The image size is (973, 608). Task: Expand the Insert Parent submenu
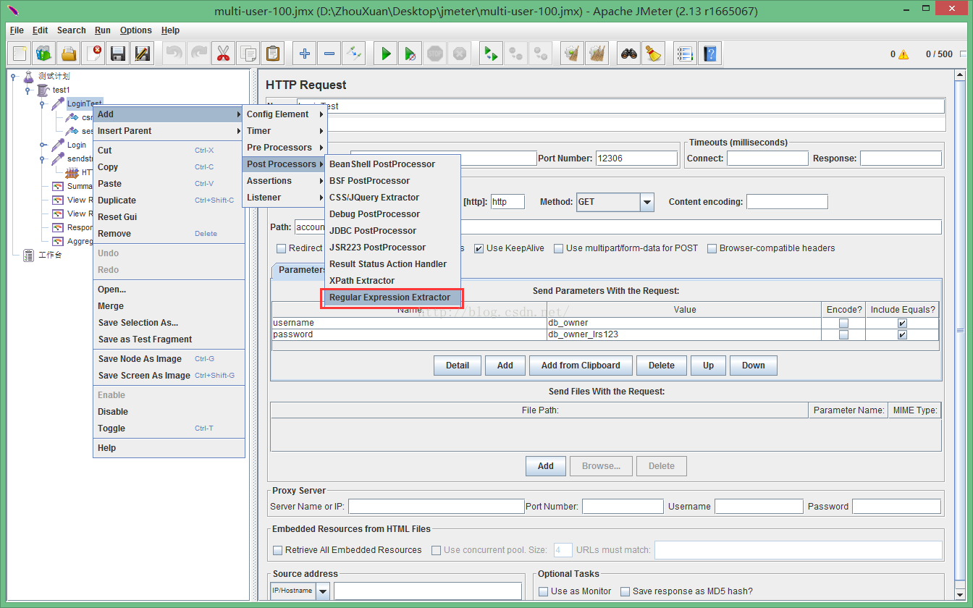pos(169,131)
